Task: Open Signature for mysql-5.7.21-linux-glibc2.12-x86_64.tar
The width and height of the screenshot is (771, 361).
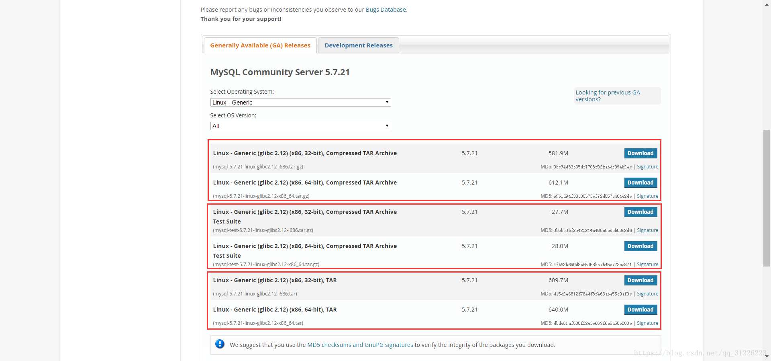Action: [647, 323]
